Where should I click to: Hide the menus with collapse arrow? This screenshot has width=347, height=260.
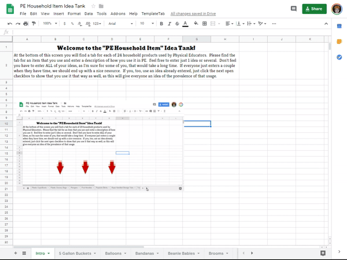pyautogui.click(x=326, y=24)
